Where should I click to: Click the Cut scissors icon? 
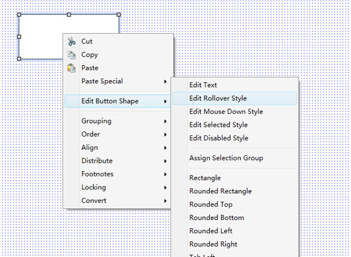pos(72,42)
